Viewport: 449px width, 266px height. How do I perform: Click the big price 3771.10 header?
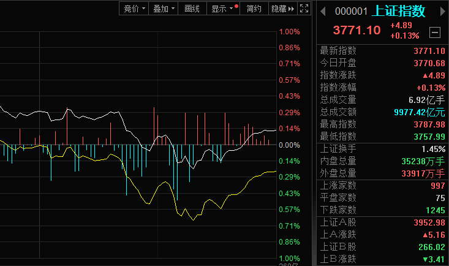click(x=357, y=30)
